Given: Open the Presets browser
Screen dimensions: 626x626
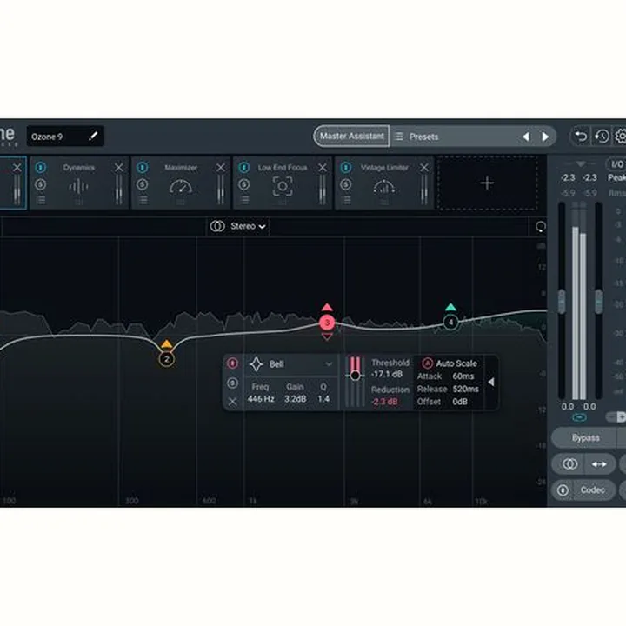Looking at the screenshot, I should pos(423,137).
